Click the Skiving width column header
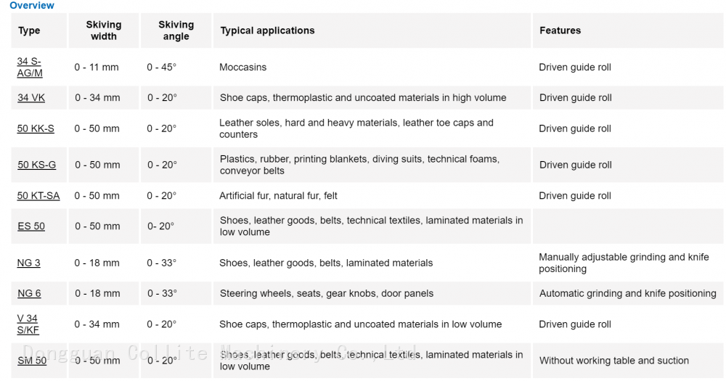Screen dimensions: 726x381 [104, 30]
